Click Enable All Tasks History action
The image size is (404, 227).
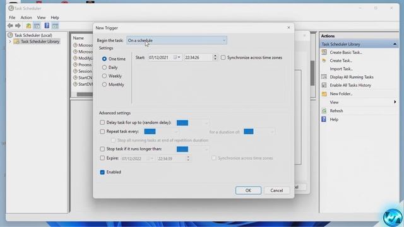(x=350, y=85)
